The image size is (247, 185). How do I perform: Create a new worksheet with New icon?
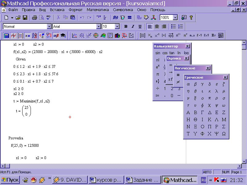6,18
